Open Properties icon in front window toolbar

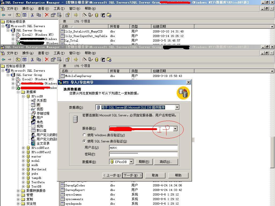coord(53,60)
